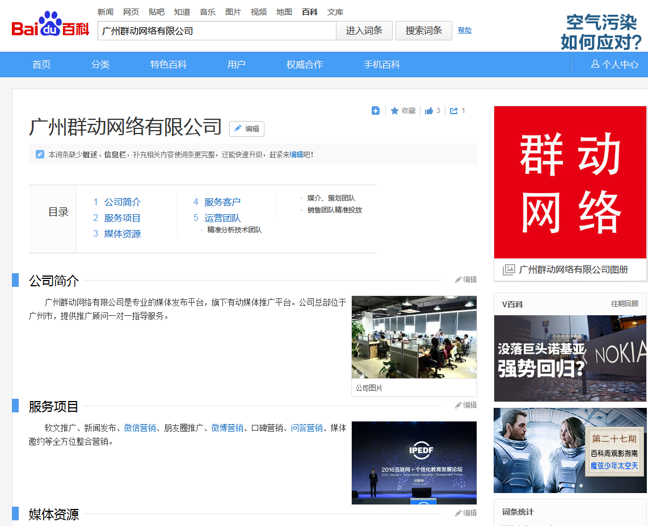Open the 知道 top navigation link

[182, 12]
